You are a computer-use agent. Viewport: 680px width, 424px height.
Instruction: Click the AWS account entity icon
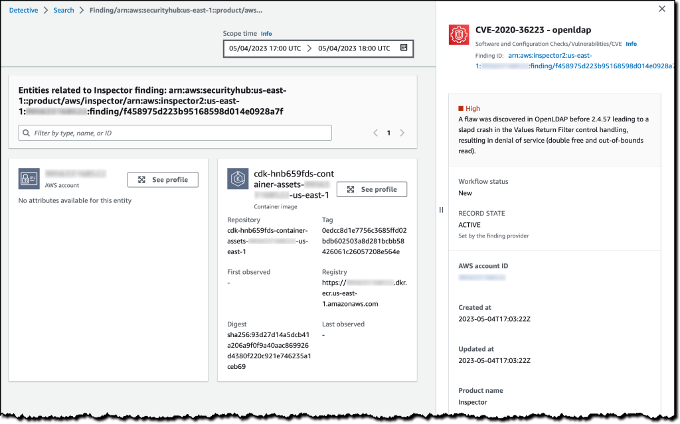[29, 178]
